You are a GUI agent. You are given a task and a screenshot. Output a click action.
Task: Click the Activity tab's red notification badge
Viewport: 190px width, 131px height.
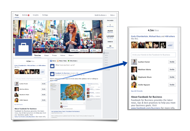pos(28,15)
